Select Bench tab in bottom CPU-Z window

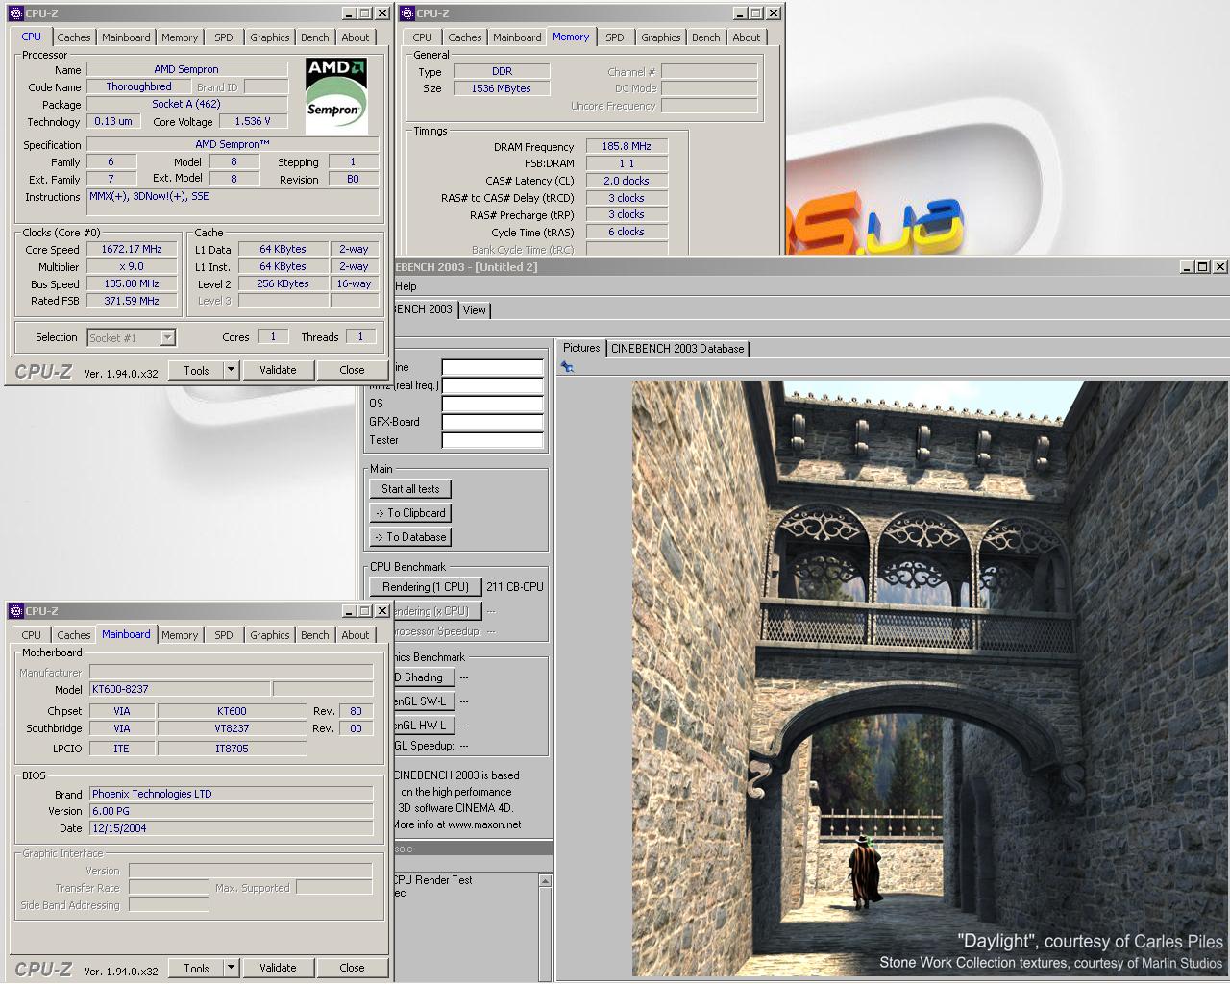coord(314,635)
